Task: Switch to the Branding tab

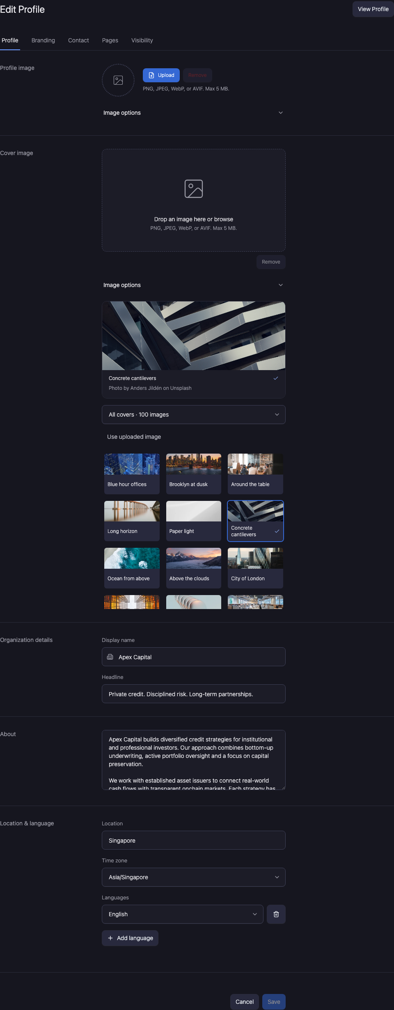Action: pyautogui.click(x=43, y=40)
